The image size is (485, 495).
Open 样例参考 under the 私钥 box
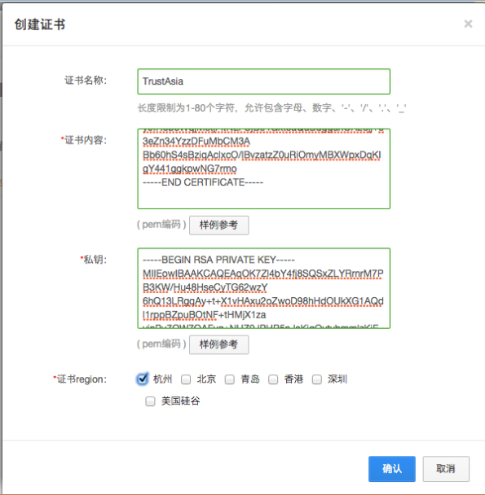click(x=218, y=344)
